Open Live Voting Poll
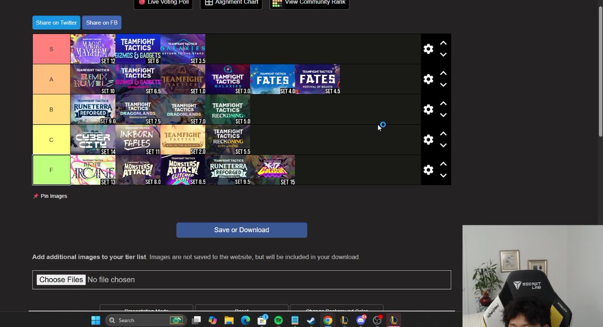 (x=163, y=3)
